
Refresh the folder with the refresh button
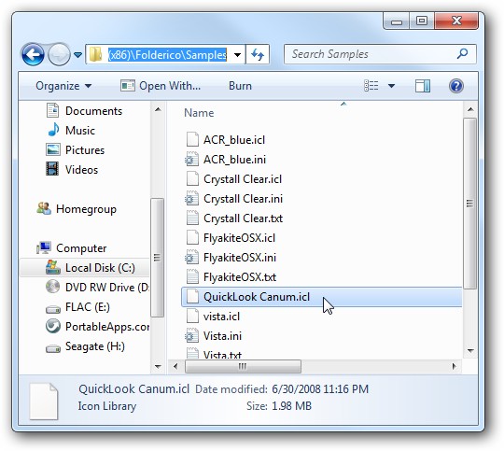(258, 54)
